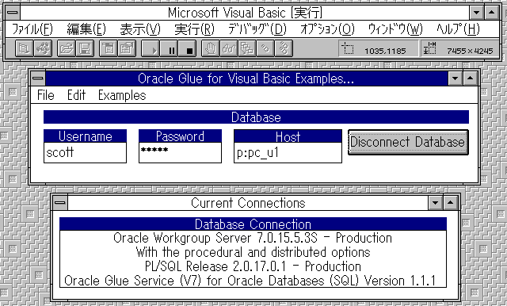Open Current Connections control menu box
The height and width of the screenshot is (306, 507).
(60, 203)
